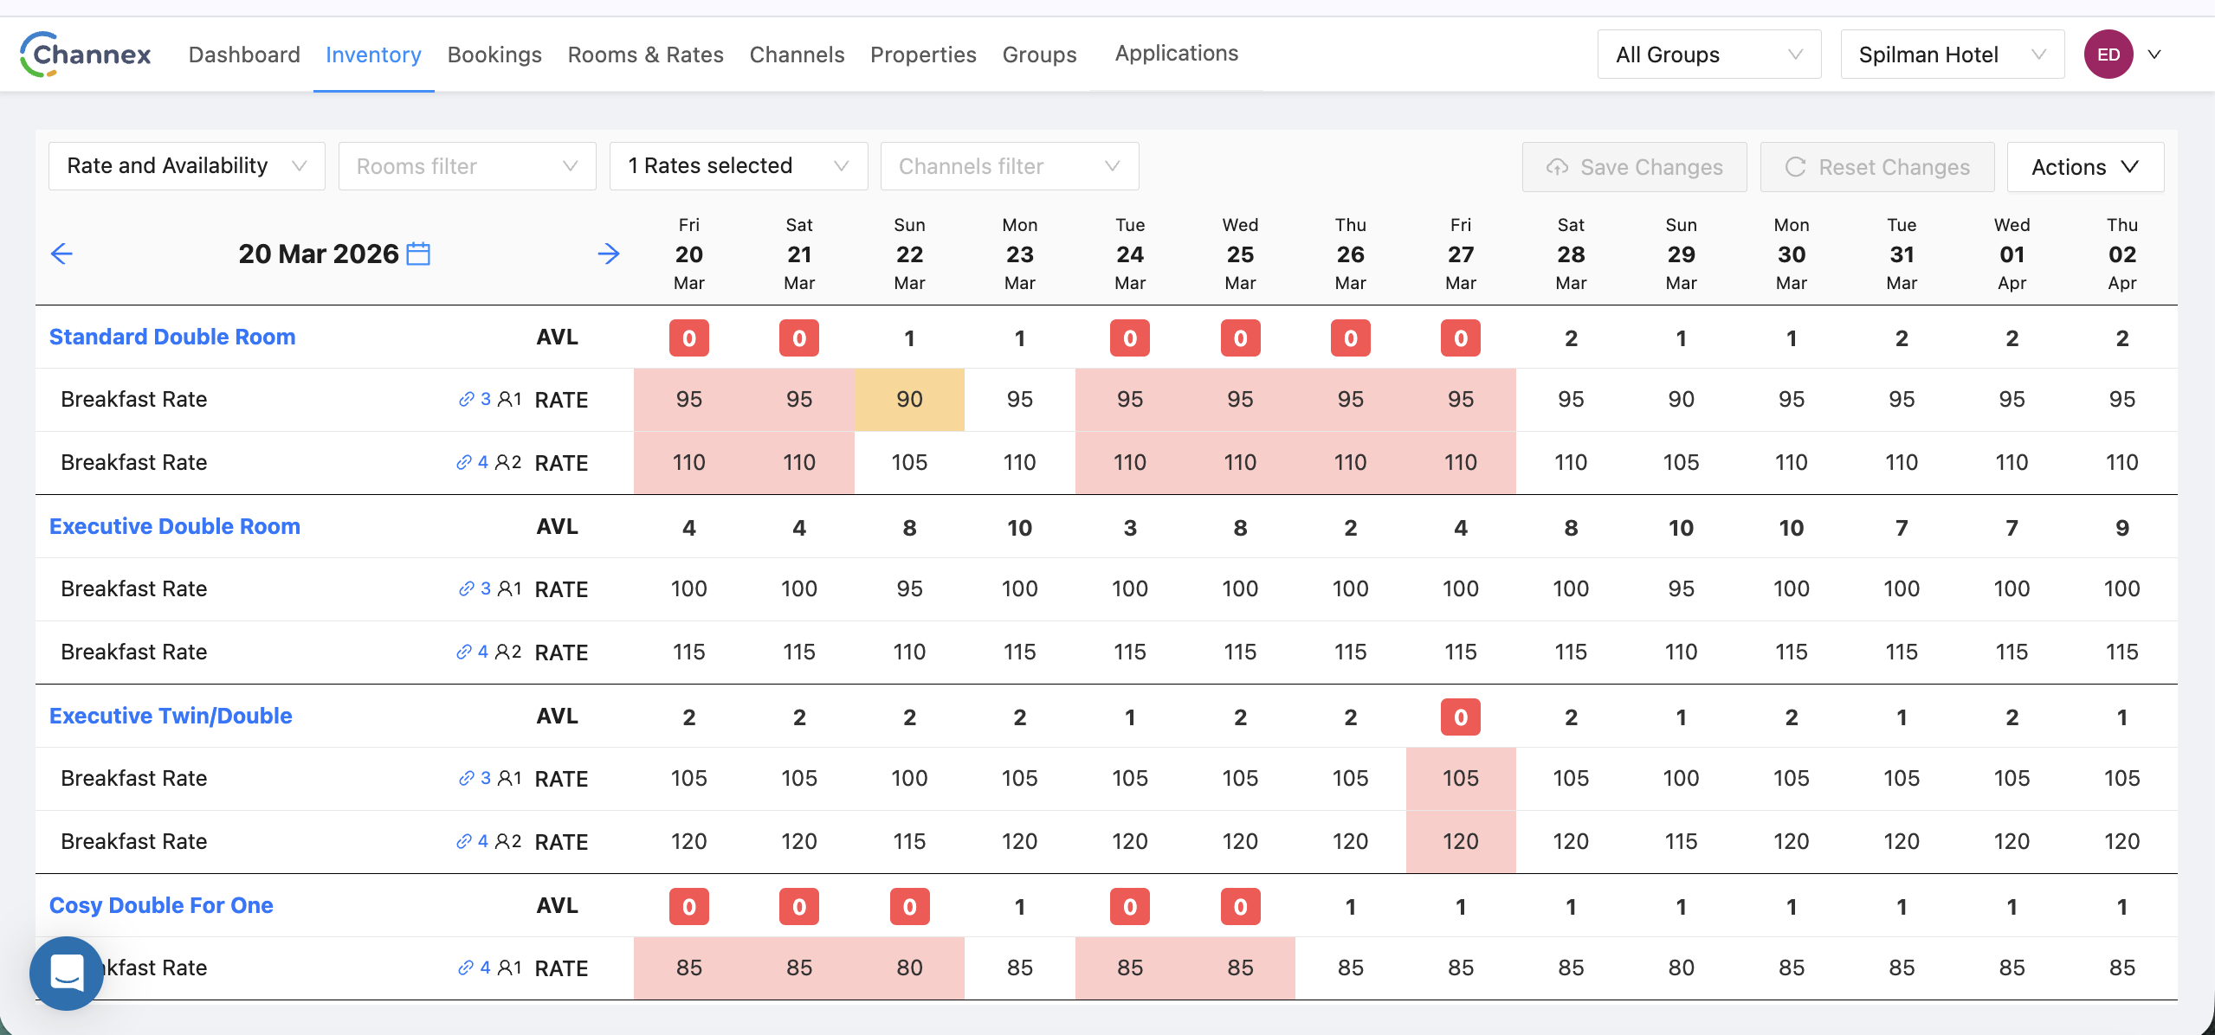
Task: Open the Properties tab
Action: 923,55
